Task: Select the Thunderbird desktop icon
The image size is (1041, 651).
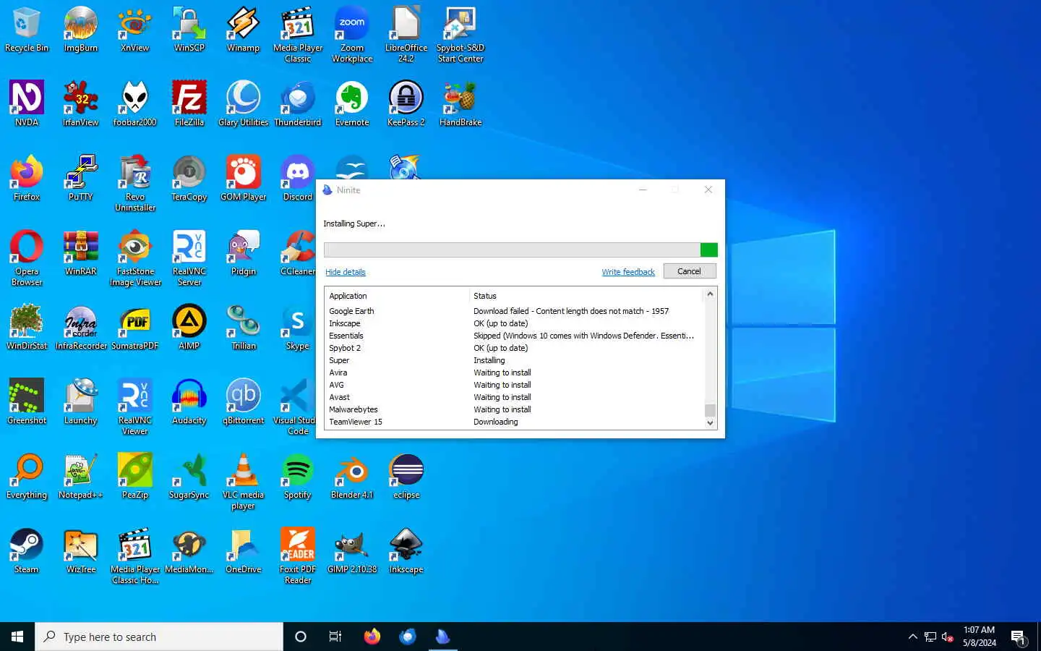Action: click(298, 104)
